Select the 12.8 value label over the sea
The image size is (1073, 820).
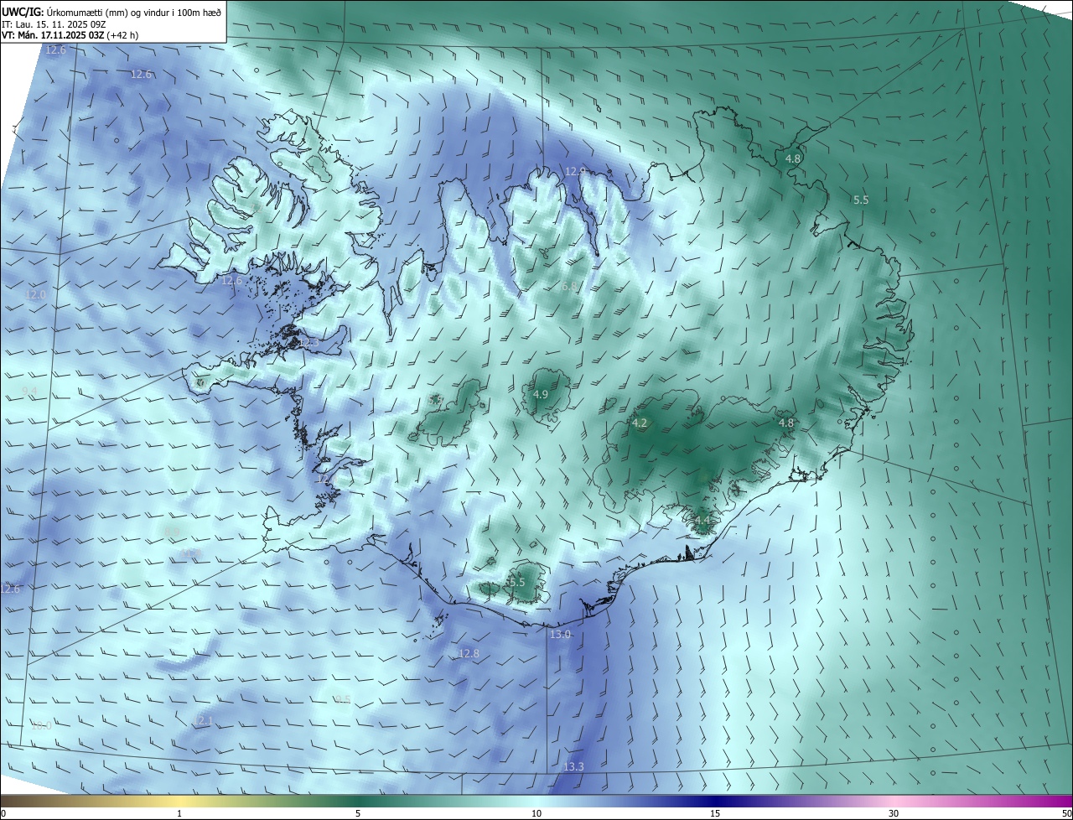point(469,653)
